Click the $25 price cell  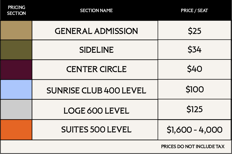pos(194,30)
